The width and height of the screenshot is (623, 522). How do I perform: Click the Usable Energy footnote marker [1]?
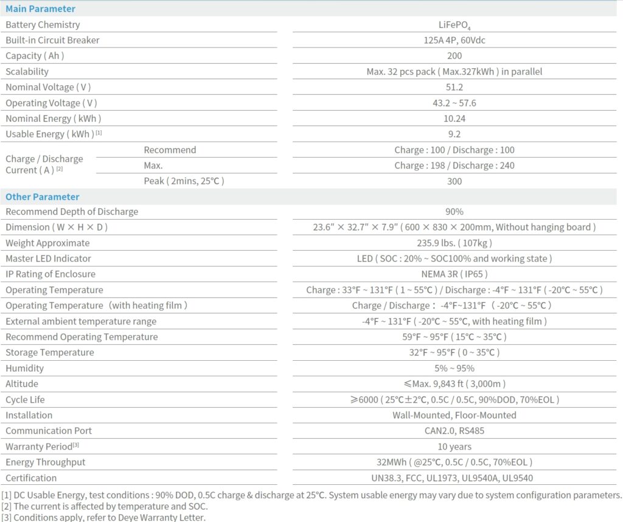pyautogui.click(x=99, y=131)
